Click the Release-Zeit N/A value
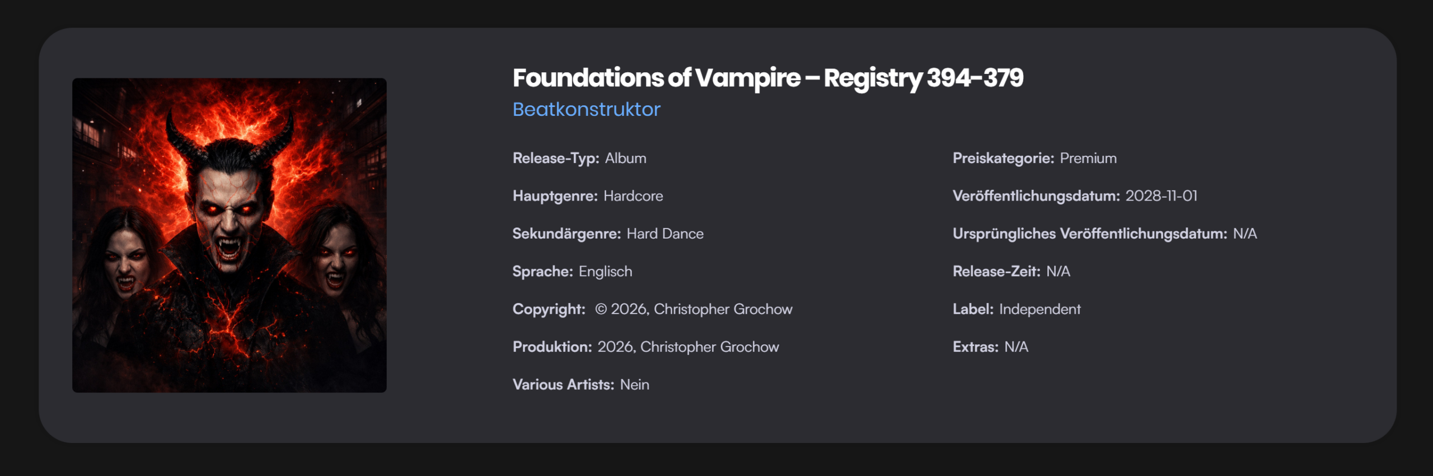This screenshot has width=1433, height=476. coord(1058,272)
